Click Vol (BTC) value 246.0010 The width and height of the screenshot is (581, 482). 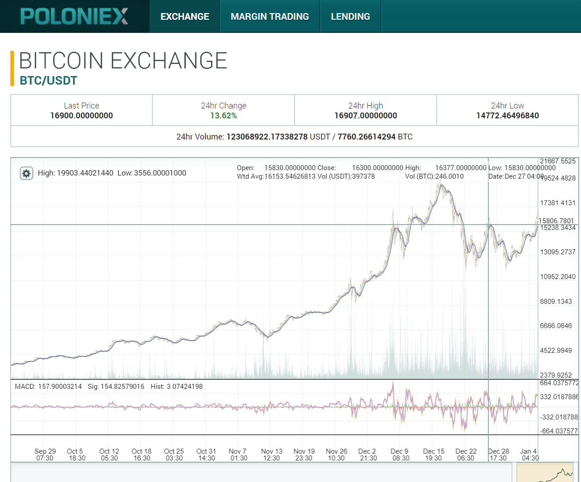pos(449,176)
